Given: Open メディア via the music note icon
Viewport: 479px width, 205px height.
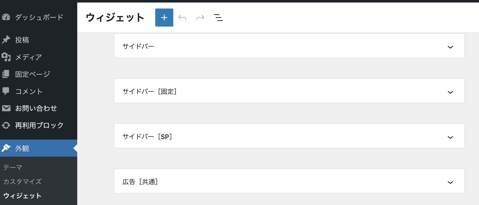Looking at the screenshot, I should (7, 57).
